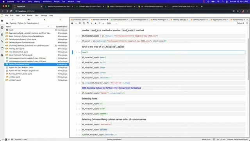Viewport: 250px width, 141px height.
Task: Select How Models Work.ipynb file
Action: pos(36,52)
